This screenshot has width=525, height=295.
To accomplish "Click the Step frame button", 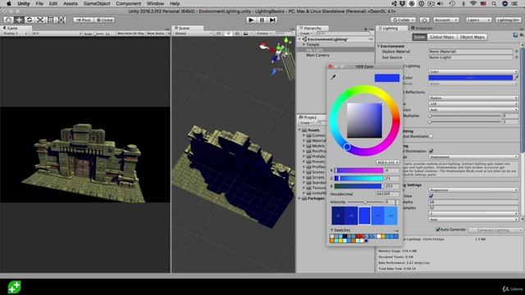I will [272, 20].
